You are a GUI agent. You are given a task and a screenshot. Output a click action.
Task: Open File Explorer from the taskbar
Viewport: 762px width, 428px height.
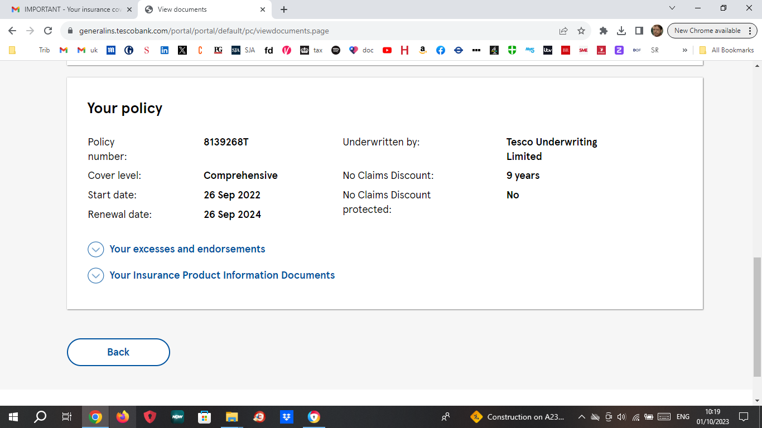[232, 417]
